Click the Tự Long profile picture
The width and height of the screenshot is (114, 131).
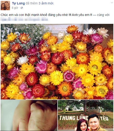5,6
